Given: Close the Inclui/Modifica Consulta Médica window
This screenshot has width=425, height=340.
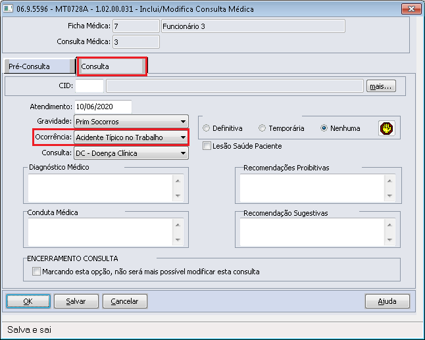Looking at the screenshot, I should [411, 9].
